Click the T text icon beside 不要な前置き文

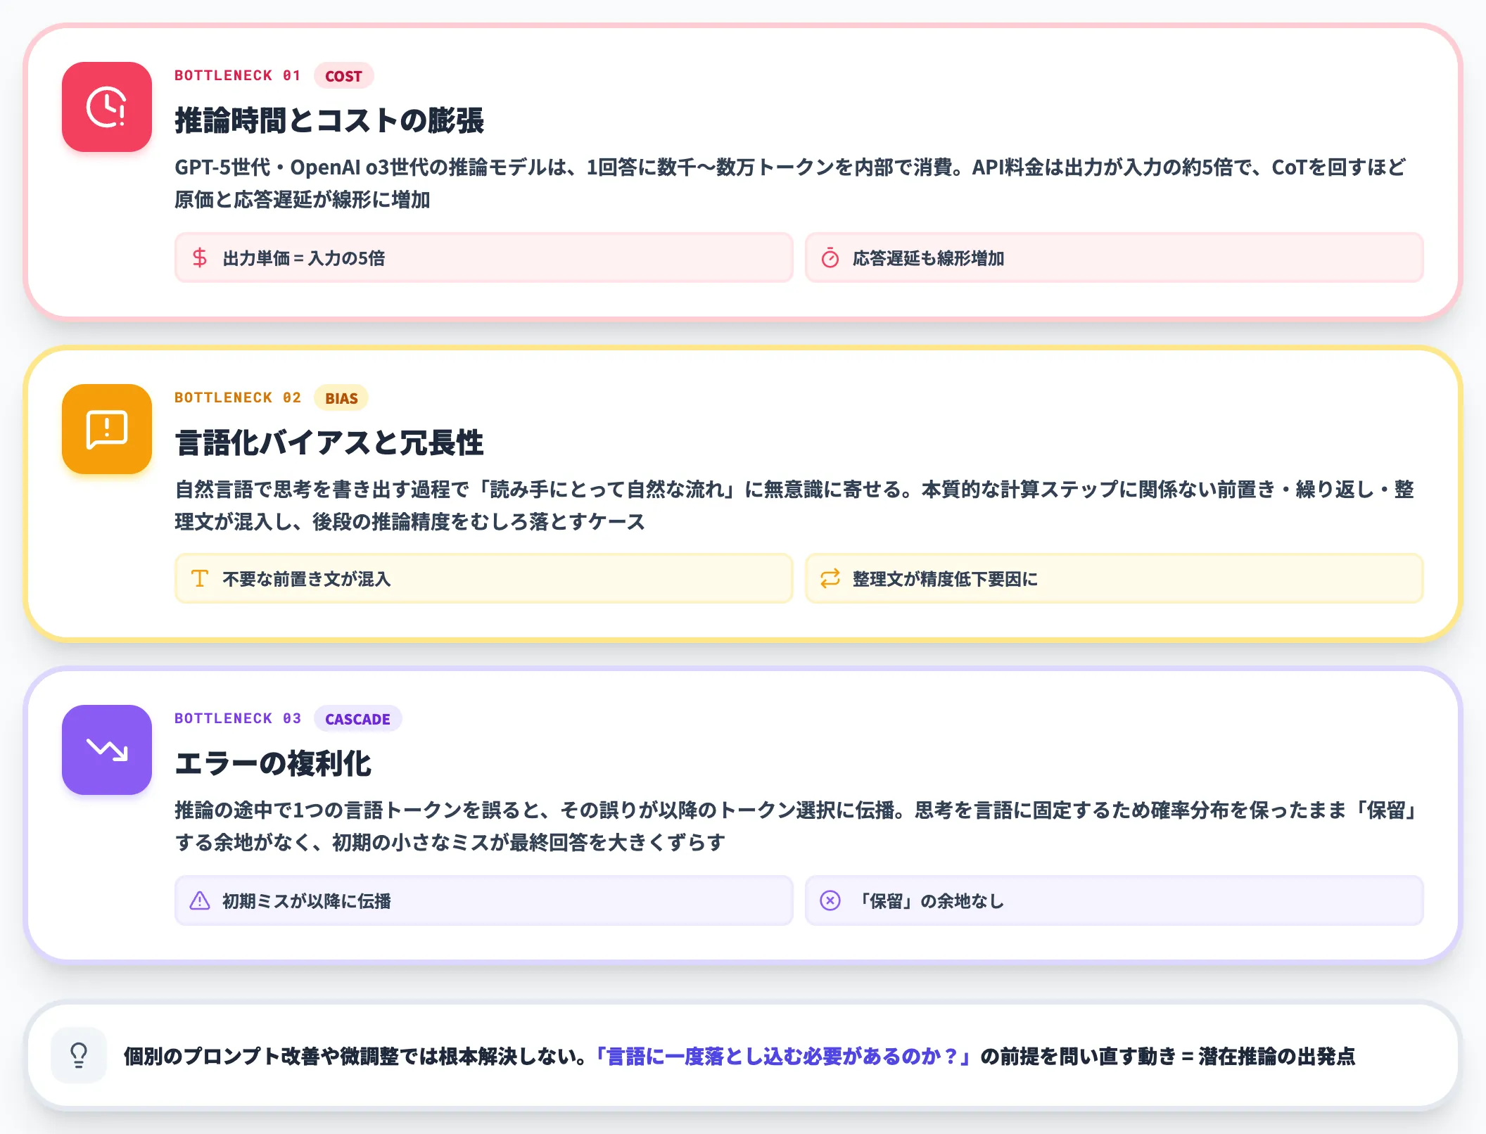coord(200,578)
